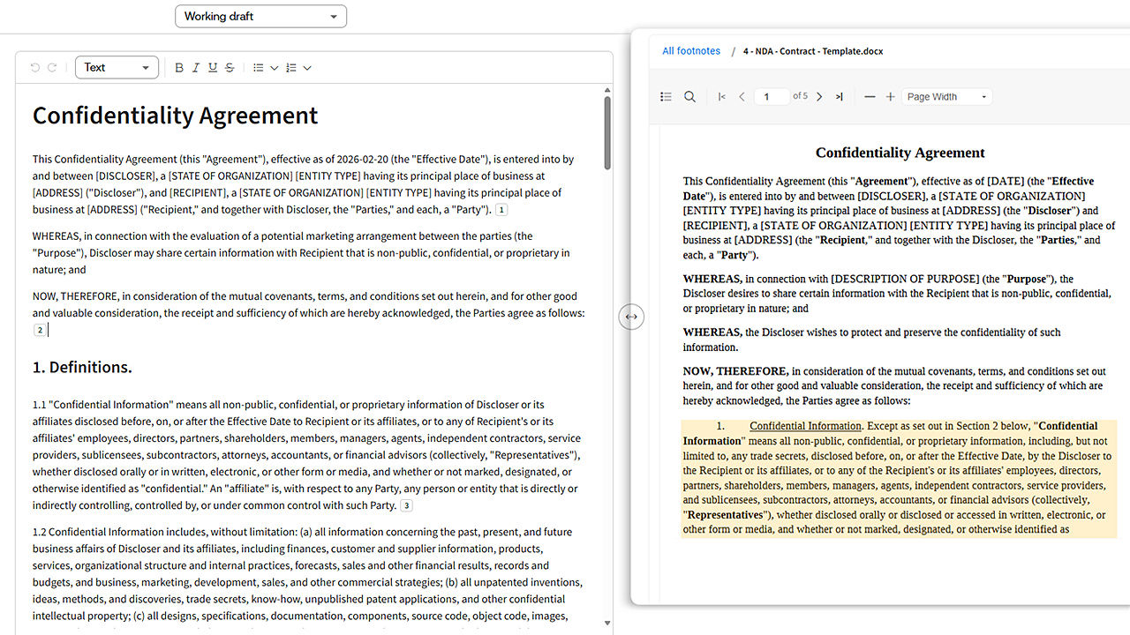
Task: Click the panel divider resize handle
Action: 631,317
